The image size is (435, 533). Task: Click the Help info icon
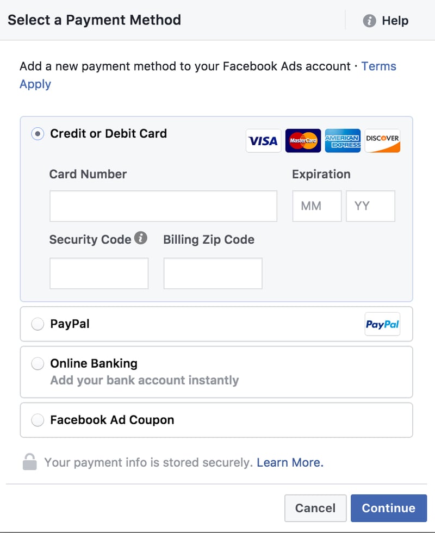tap(369, 21)
